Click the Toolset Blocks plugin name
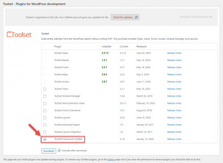 click(x=62, y=60)
